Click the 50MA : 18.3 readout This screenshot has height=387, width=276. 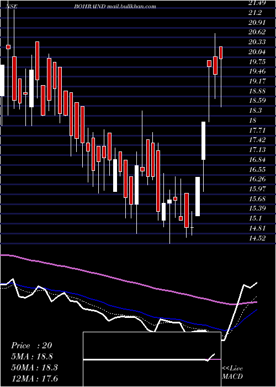click(34, 368)
